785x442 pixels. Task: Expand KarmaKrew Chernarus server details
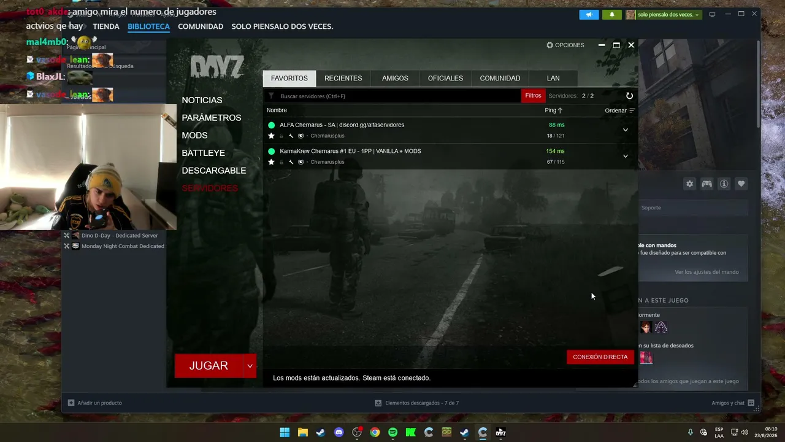tap(626, 156)
